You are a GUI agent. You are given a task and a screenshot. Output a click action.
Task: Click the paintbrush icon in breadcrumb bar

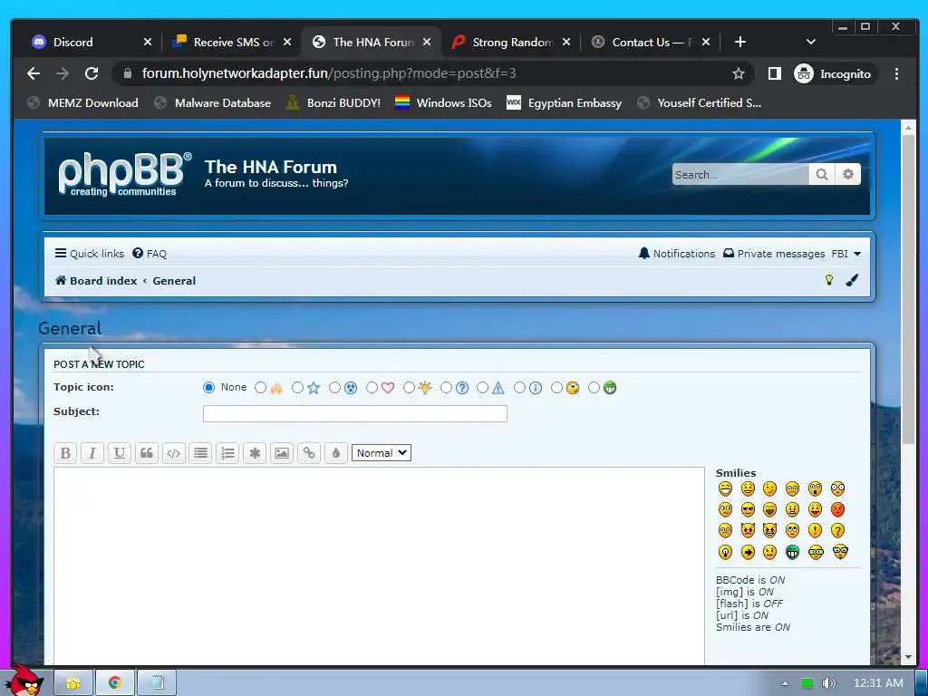coord(852,280)
